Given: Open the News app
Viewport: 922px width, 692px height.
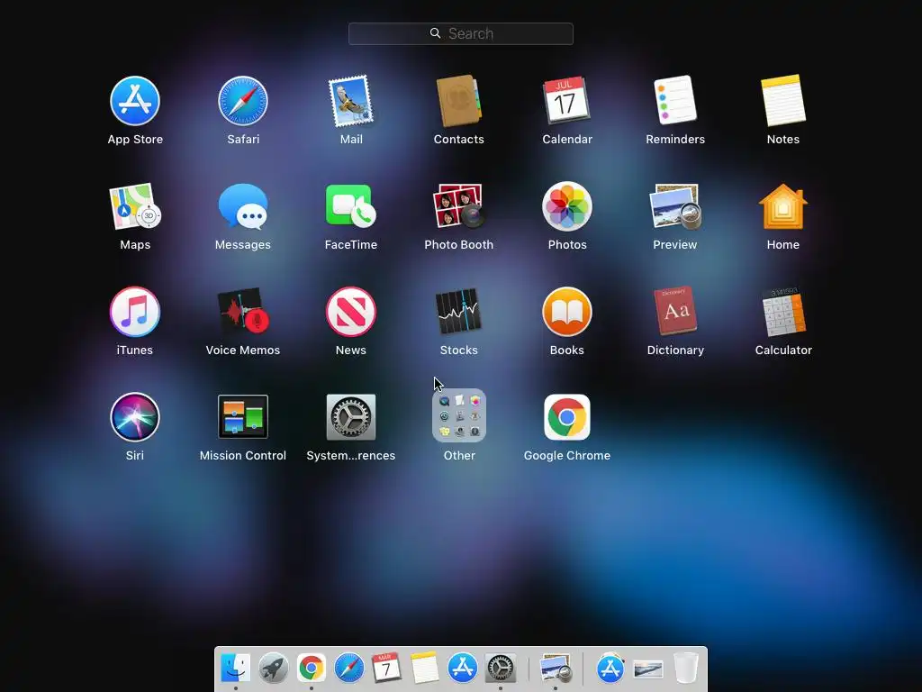Looking at the screenshot, I should click(x=351, y=312).
